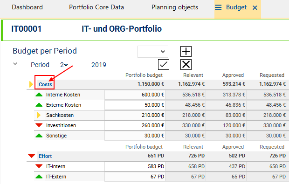Select the Externe Kosten row label

tap(63, 105)
